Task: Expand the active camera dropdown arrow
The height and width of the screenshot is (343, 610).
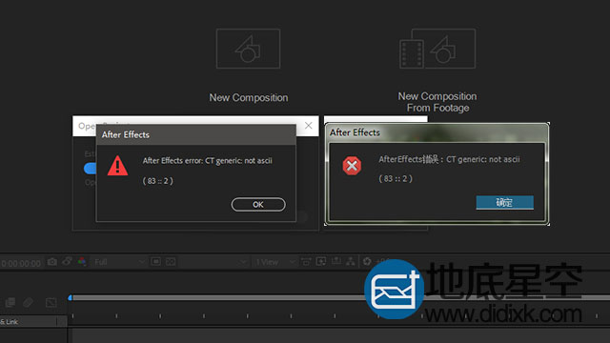Action: pos(244,262)
